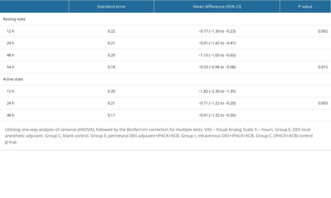Select the cell "−0.71 (−1.22 to −0.20)"
The height and width of the screenshot is (198, 331).
[217, 103]
